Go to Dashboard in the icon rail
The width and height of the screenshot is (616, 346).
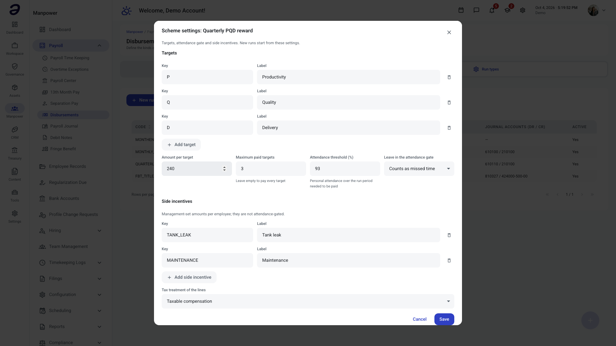pyautogui.click(x=15, y=28)
